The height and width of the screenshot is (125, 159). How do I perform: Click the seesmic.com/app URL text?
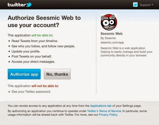coord(112,42)
